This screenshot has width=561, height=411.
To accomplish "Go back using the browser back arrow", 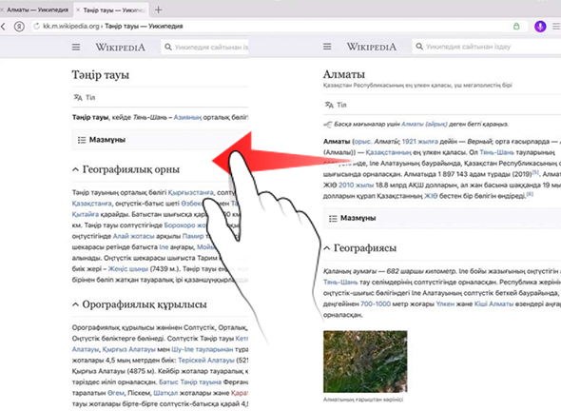I will tap(4, 27).
